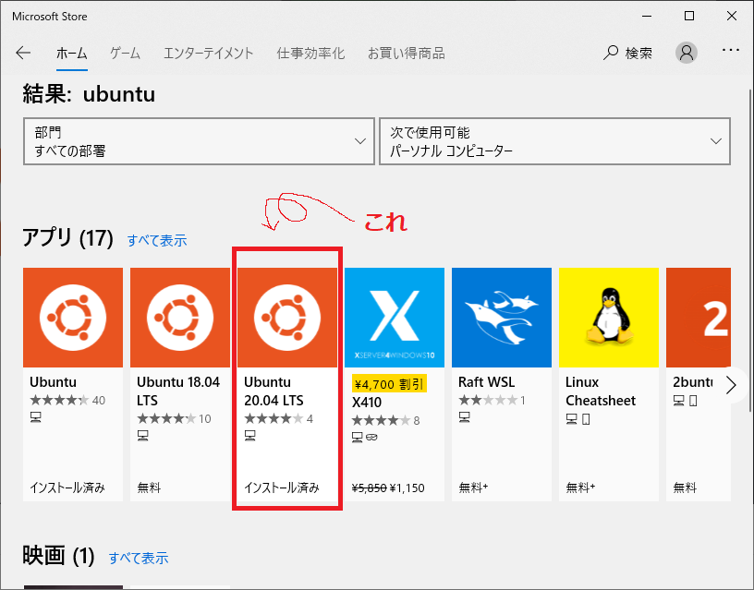Show all apps via すべて表示 link
Image resolution: width=754 pixels, height=590 pixels.
(157, 240)
